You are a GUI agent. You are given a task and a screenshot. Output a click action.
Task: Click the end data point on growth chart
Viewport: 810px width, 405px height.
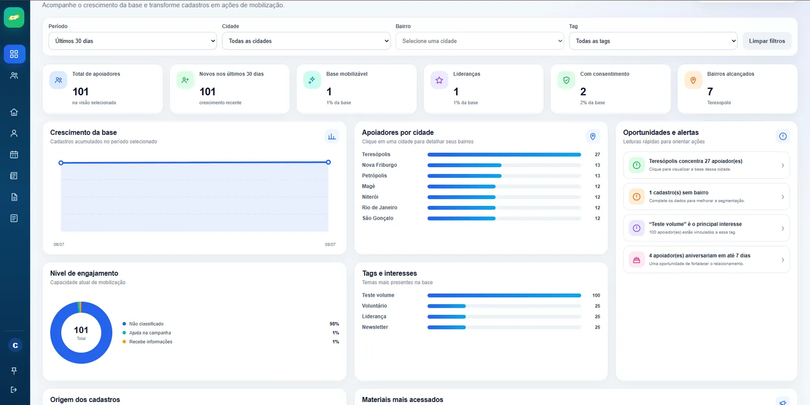pyautogui.click(x=329, y=162)
